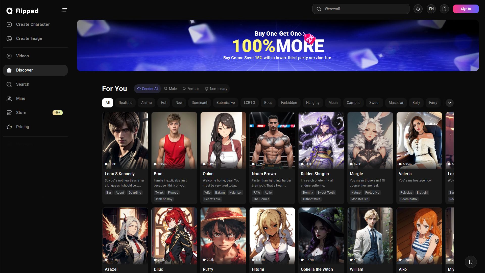Click the Monster Girl tag on Margie
The image size is (485, 273).
tap(360, 199)
